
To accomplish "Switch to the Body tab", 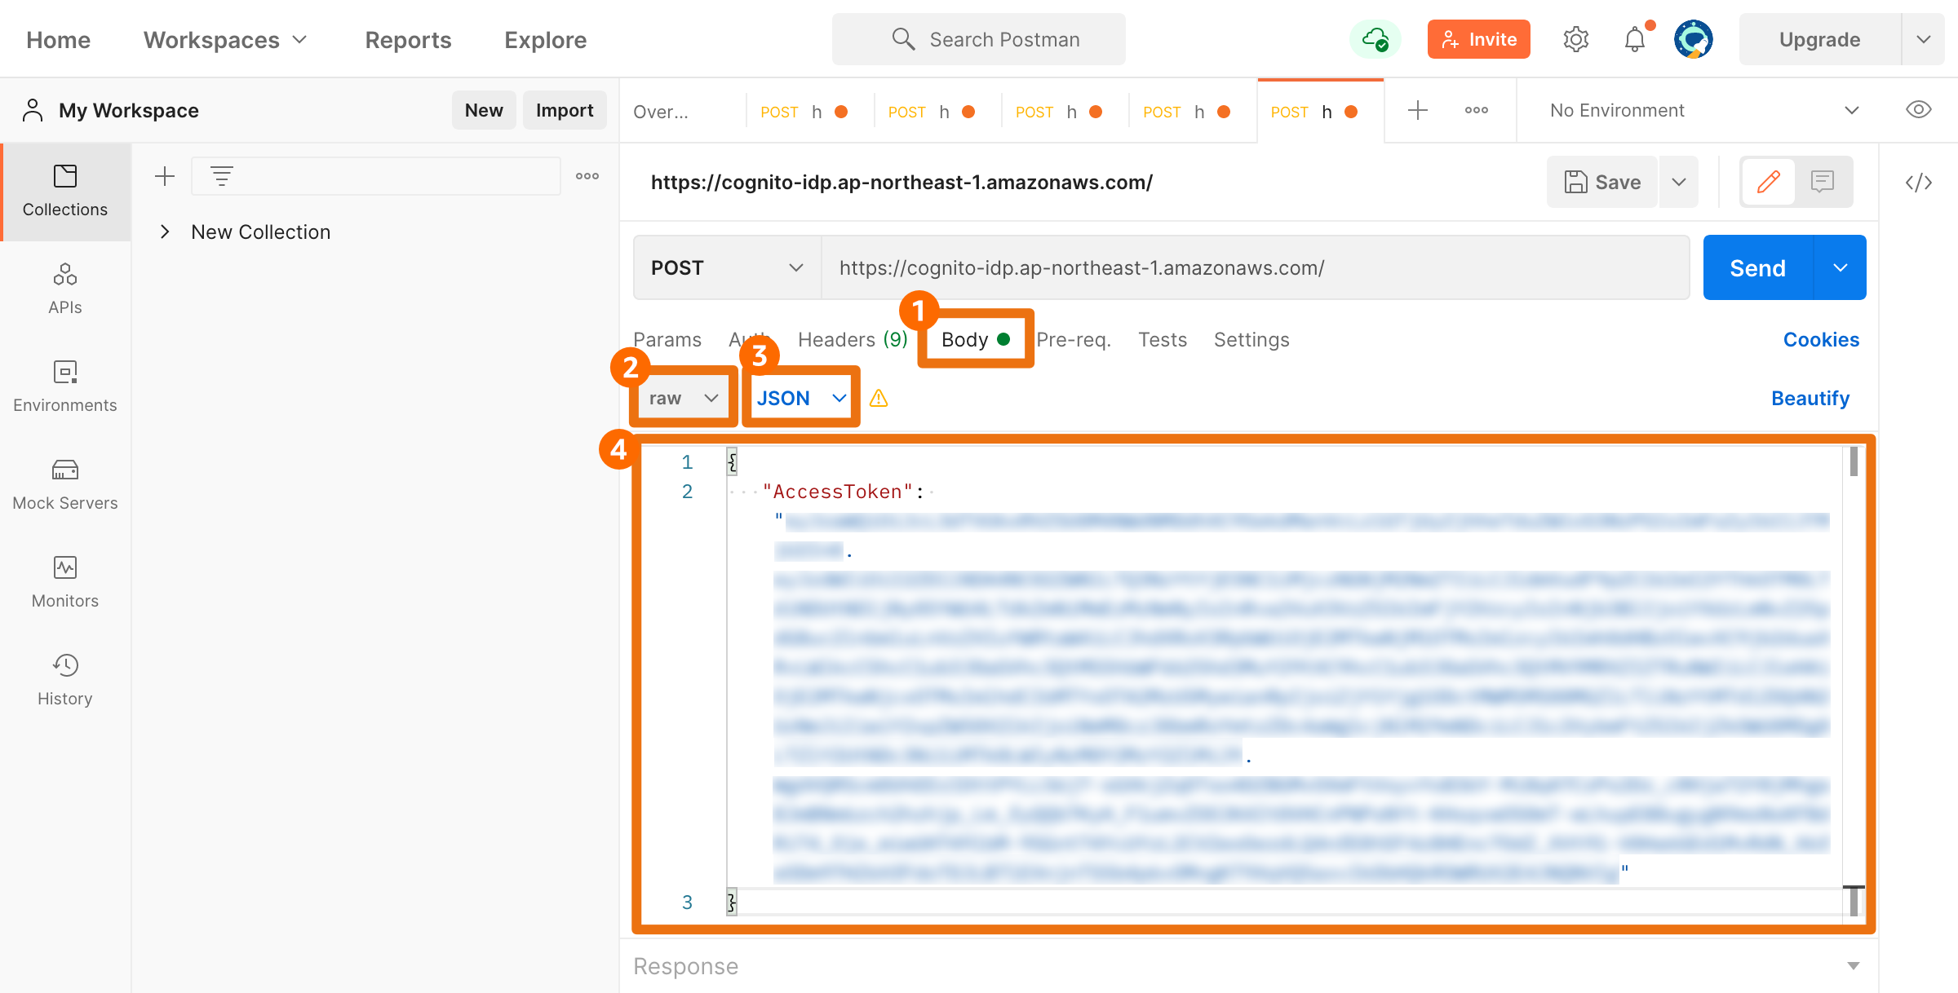I will (x=976, y=339).
